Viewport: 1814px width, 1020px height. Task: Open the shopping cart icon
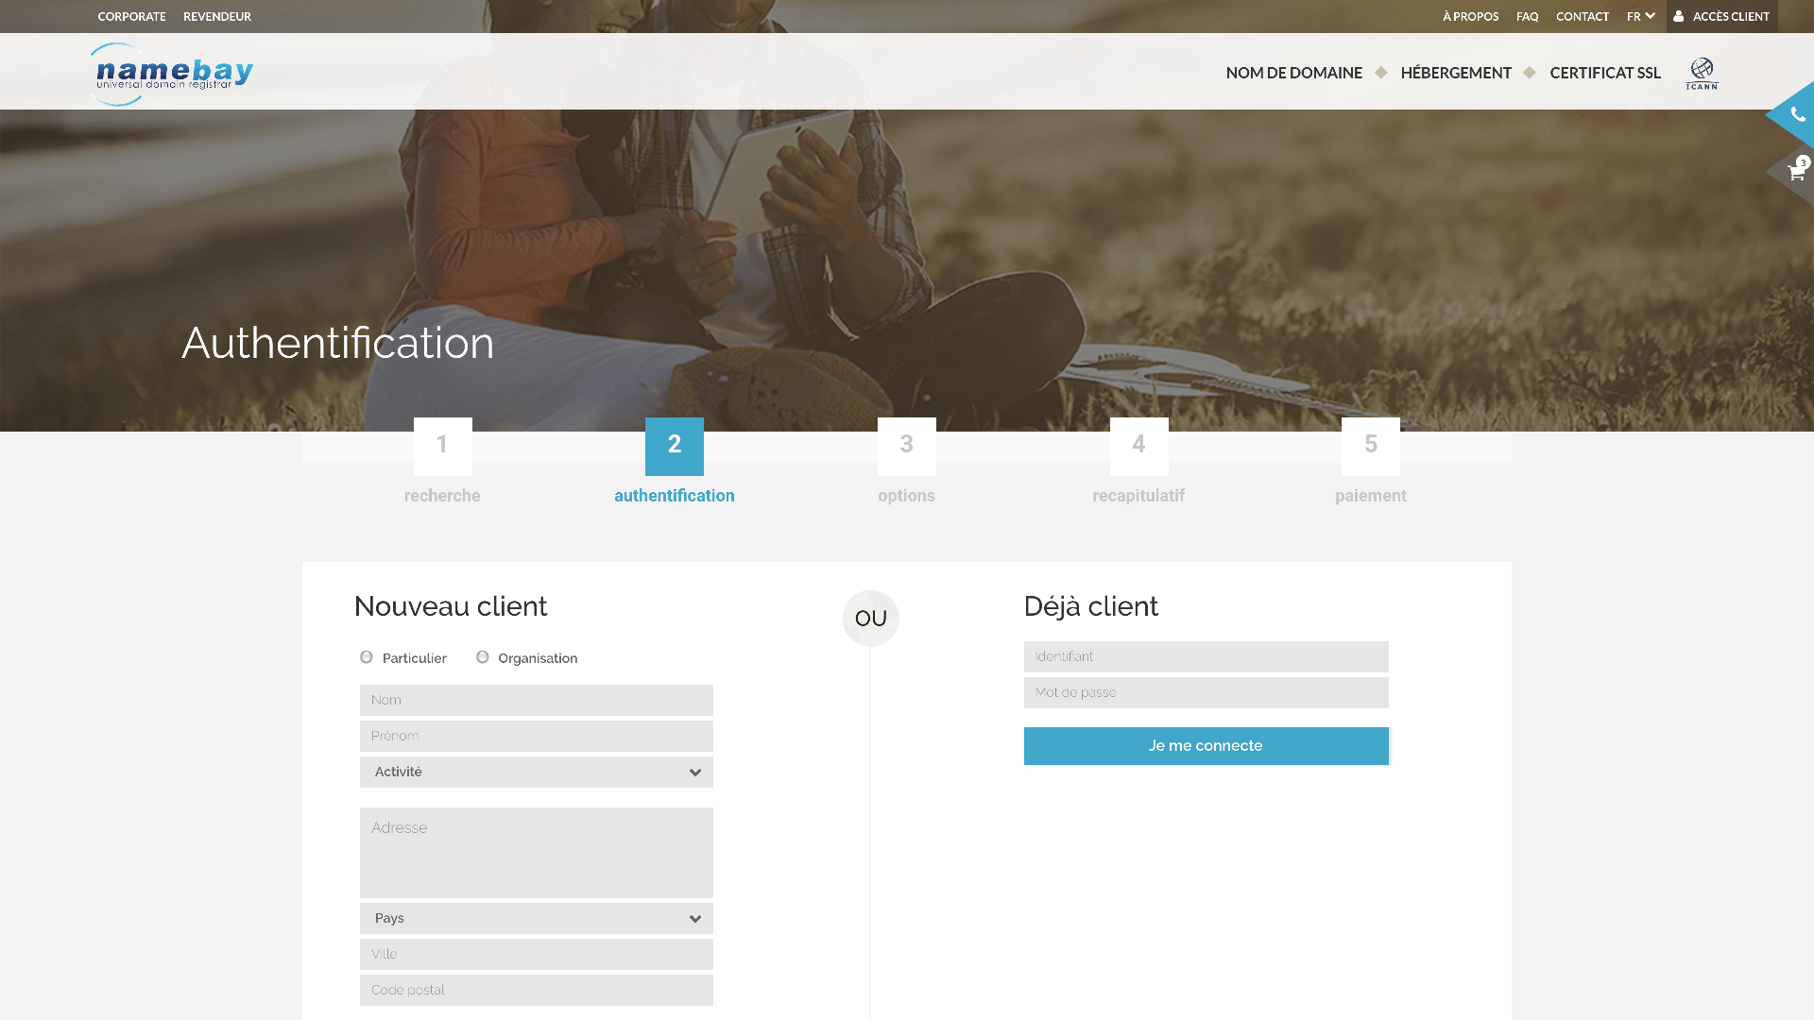pyautogui.click(x=1796, y=172)
